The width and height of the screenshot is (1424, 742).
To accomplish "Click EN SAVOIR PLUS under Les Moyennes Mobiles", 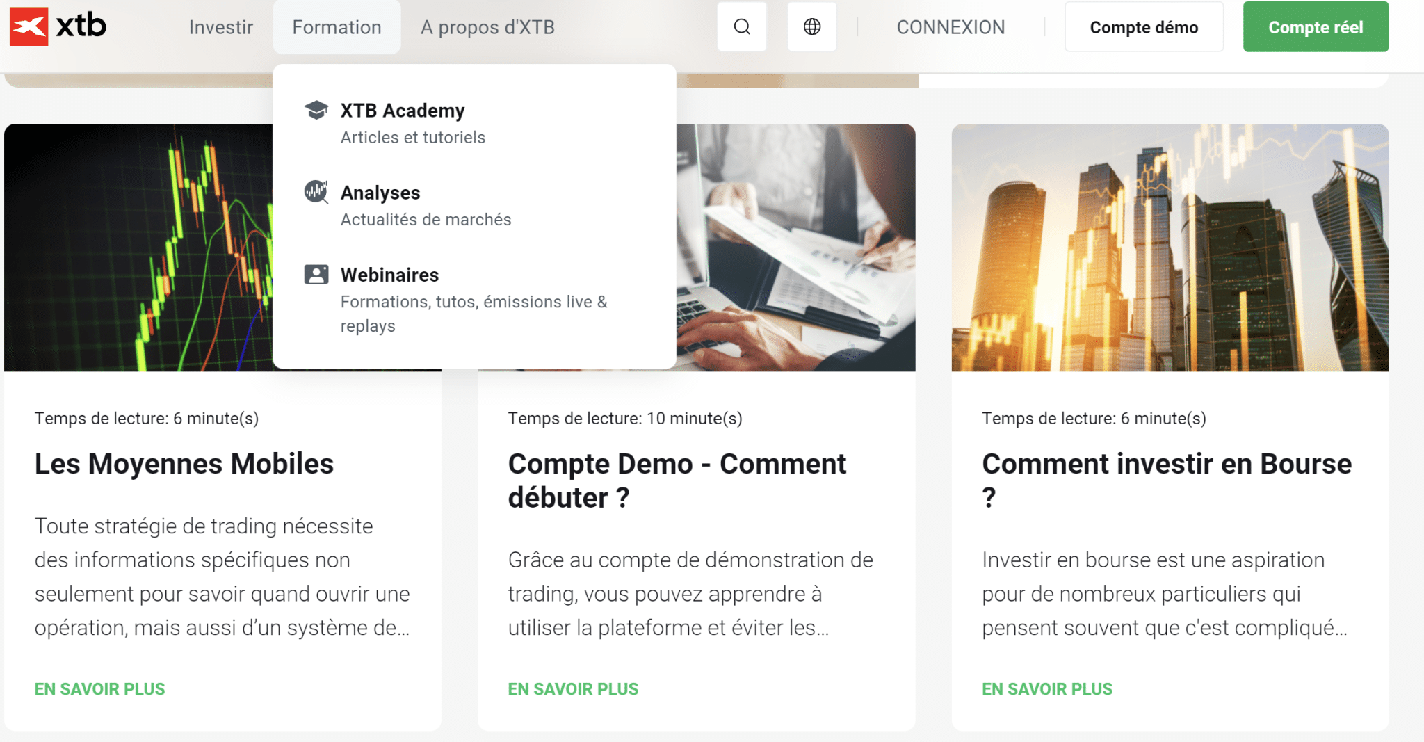I will click(99, 688).
